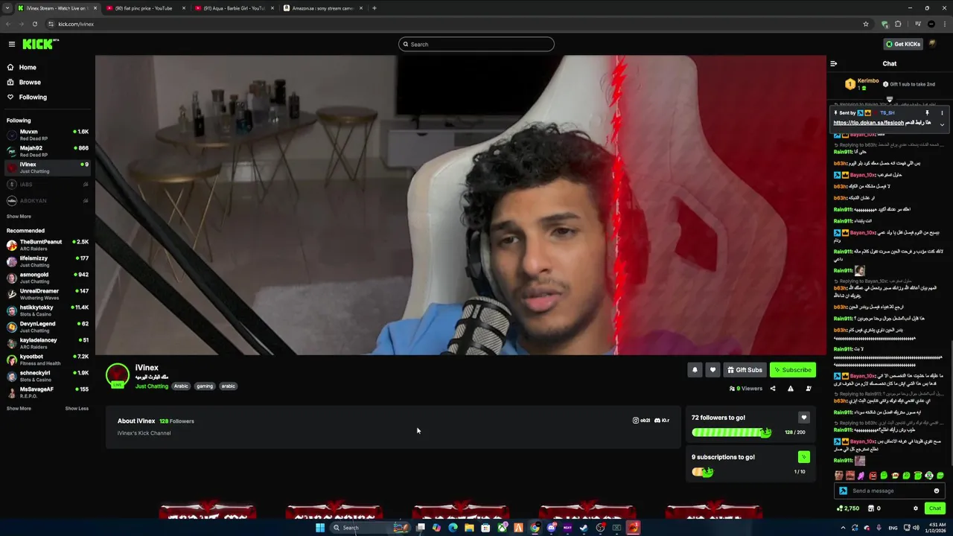This screenshot has width=953, height=536.
Task: Subscribe to iVinex channel
Action: (792, 370)
